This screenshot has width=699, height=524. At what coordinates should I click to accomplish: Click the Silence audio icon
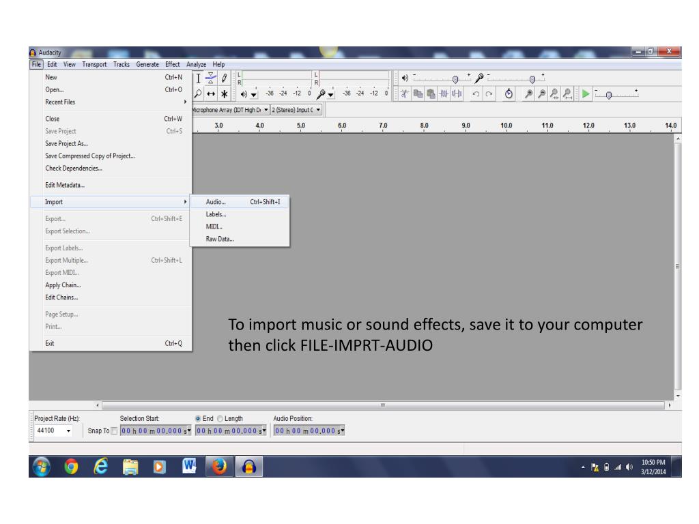point(457,93)
